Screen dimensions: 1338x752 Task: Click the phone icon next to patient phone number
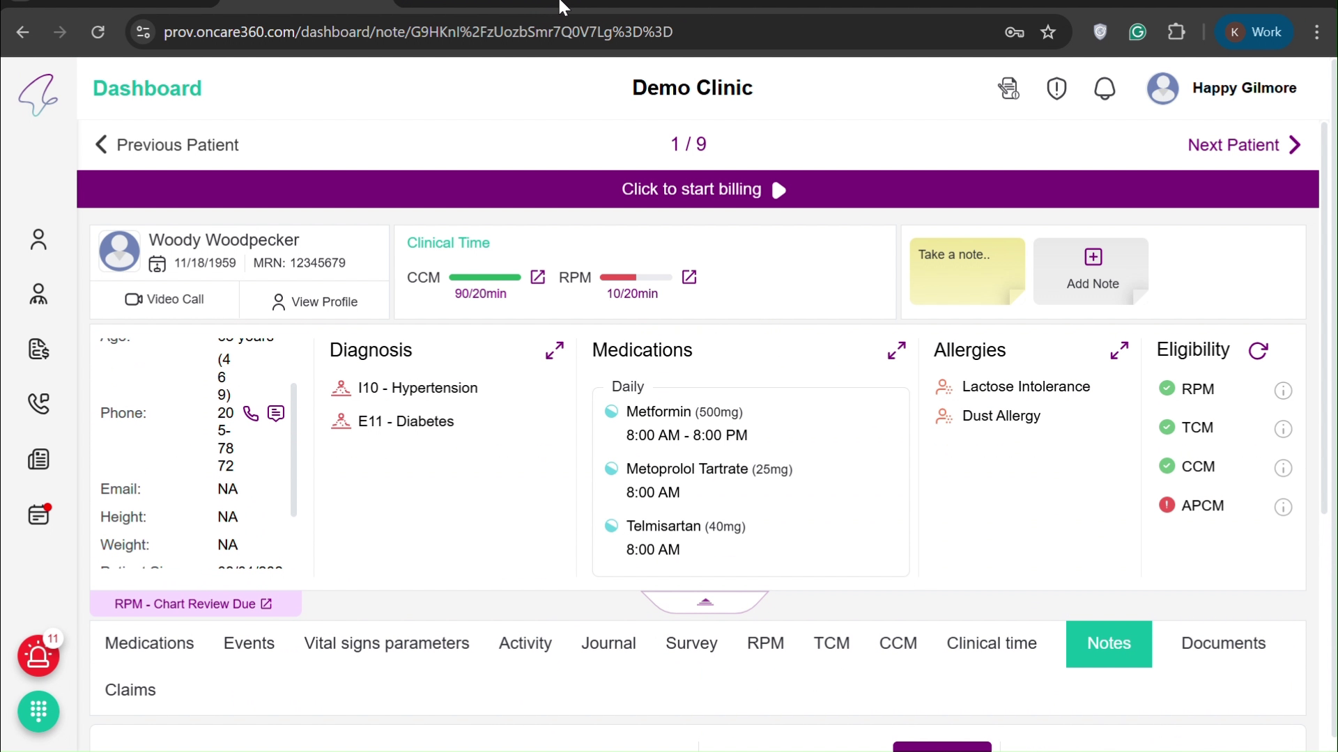251,413
